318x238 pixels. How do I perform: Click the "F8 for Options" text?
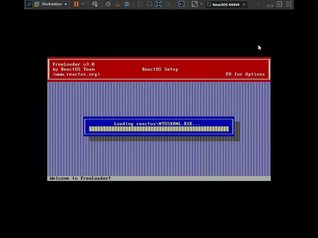(245, 74)
